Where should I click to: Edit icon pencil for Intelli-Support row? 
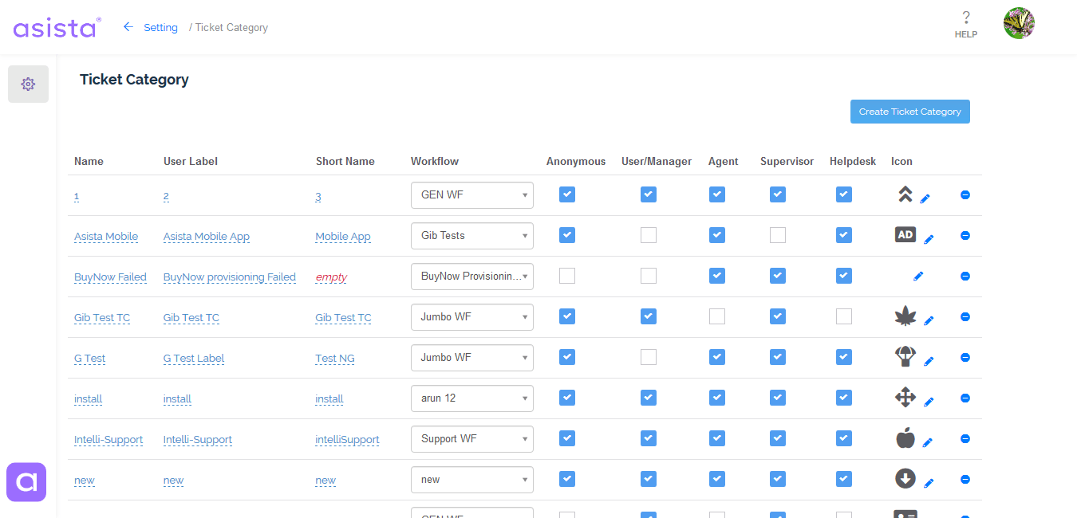928,442
